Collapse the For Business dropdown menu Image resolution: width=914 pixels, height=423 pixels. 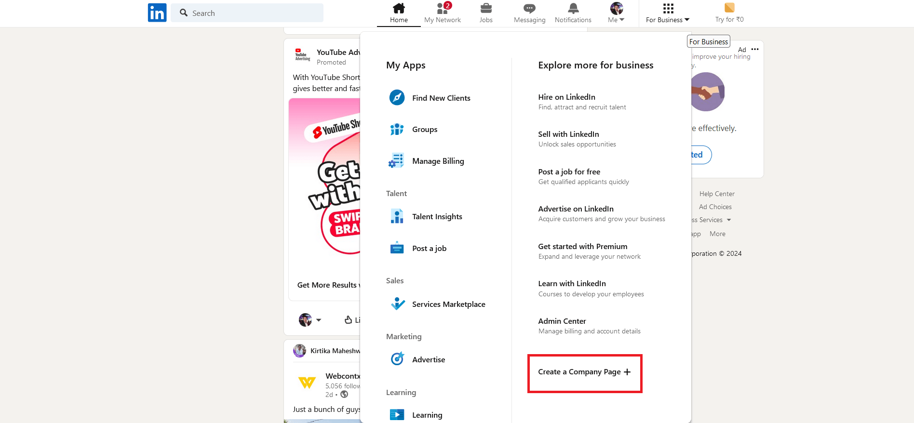[668, 13]
